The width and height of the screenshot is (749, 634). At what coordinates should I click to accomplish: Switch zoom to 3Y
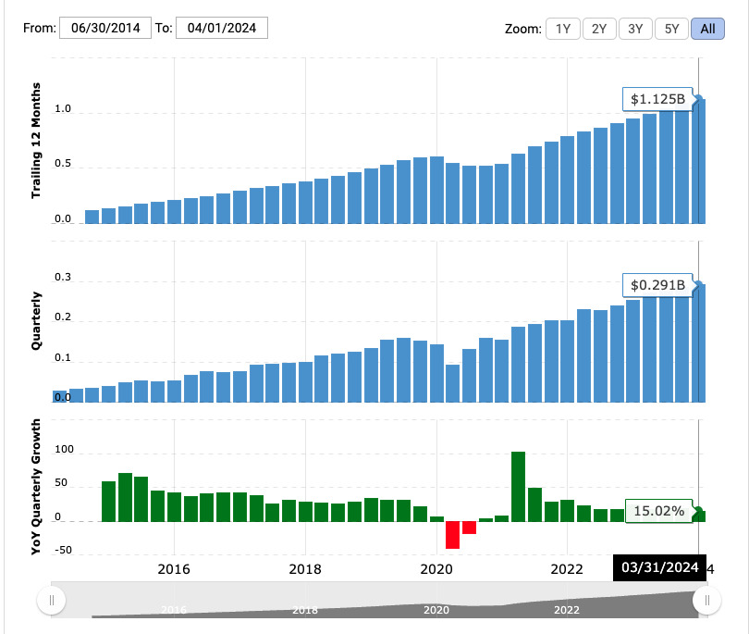(x=635, y=29)
